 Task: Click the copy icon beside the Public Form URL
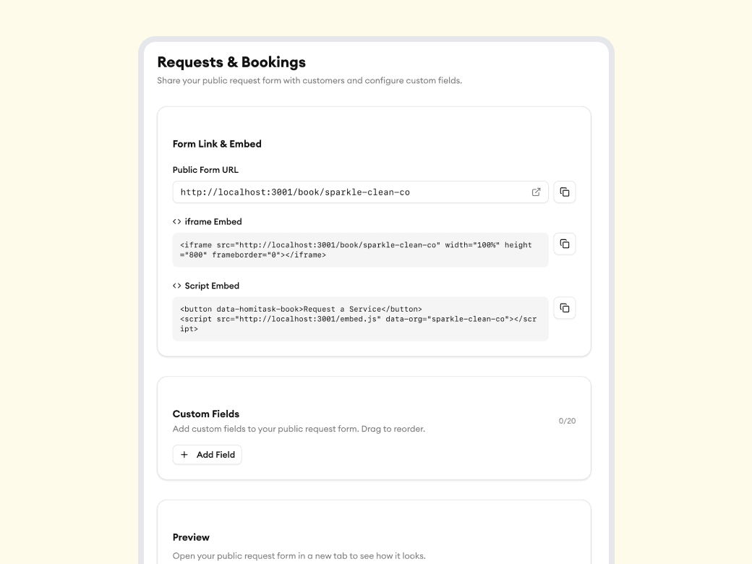point(565,192)
